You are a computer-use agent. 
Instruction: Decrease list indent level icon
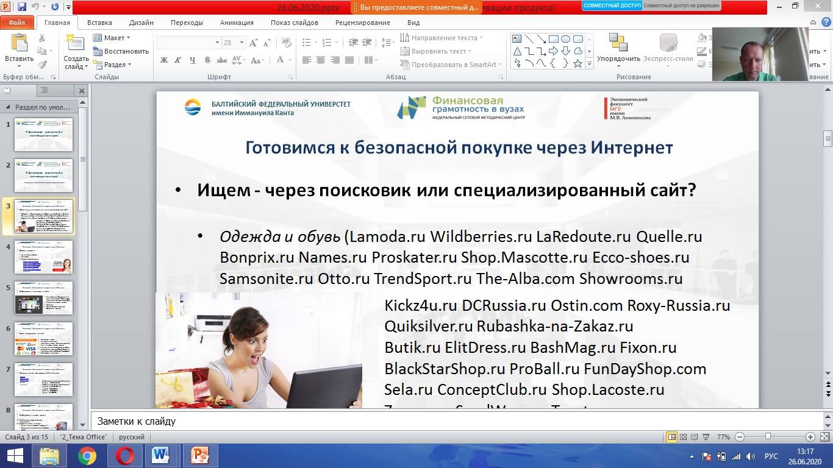(x=352, y=43)
